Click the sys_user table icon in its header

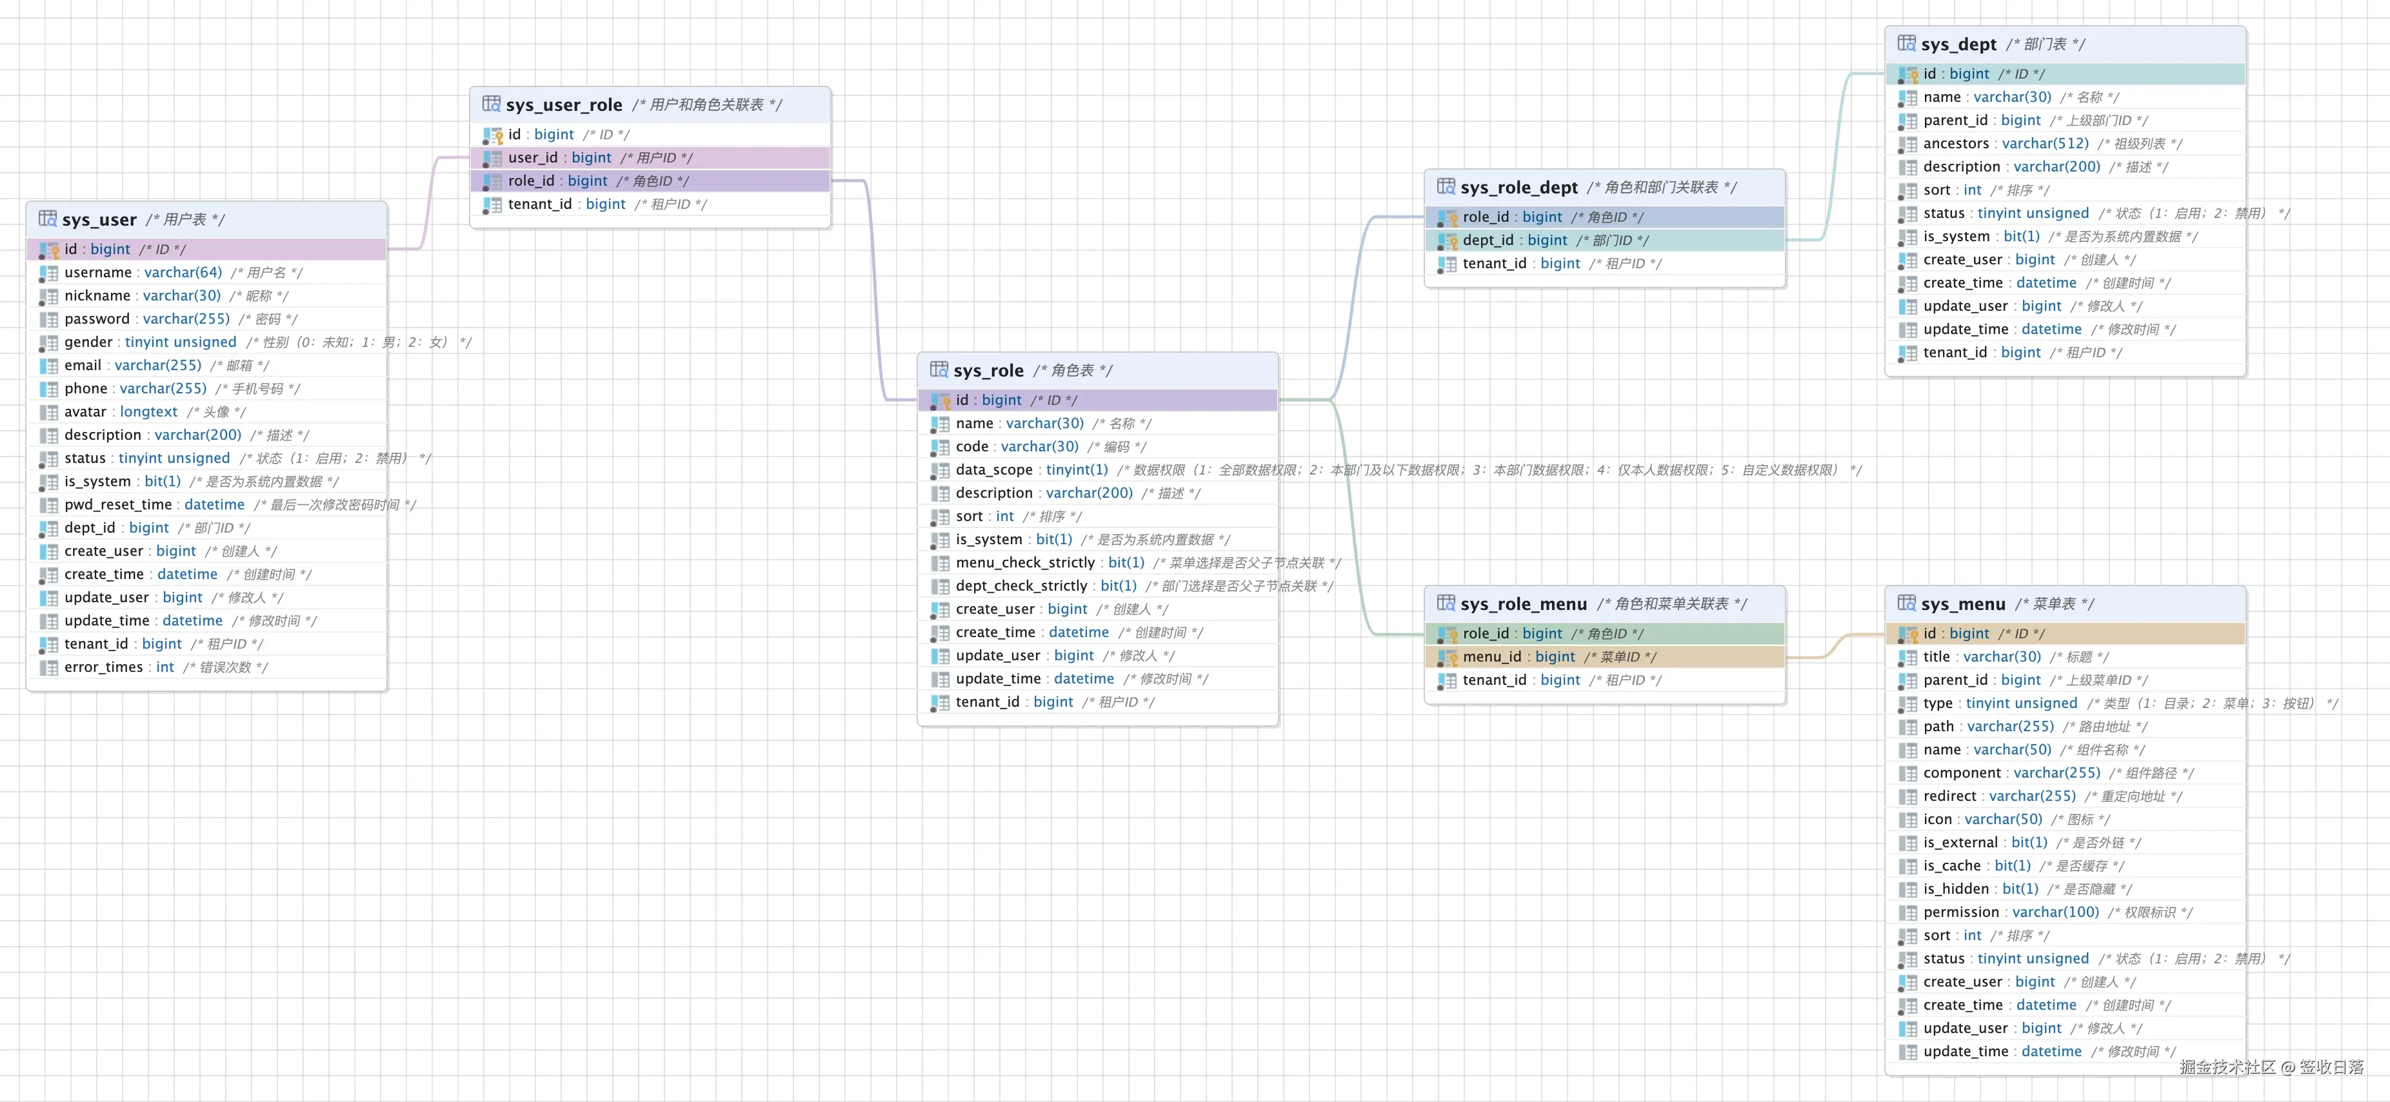coord(47,219)
